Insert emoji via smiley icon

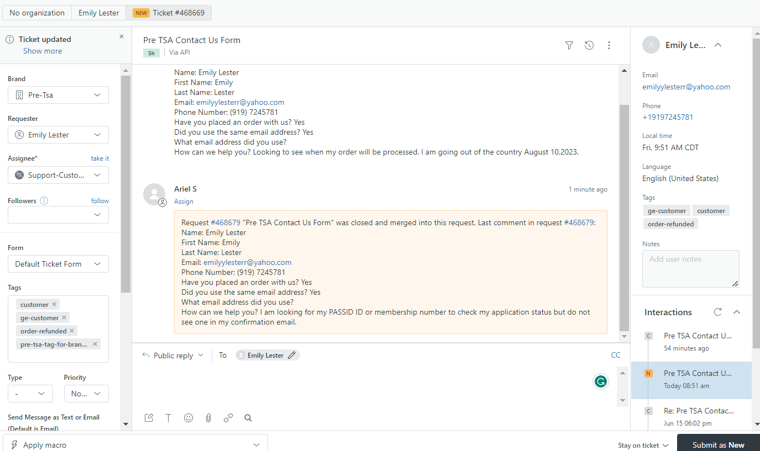(188, 418)
